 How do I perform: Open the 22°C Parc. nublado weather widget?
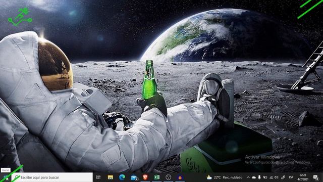point(225,177)
